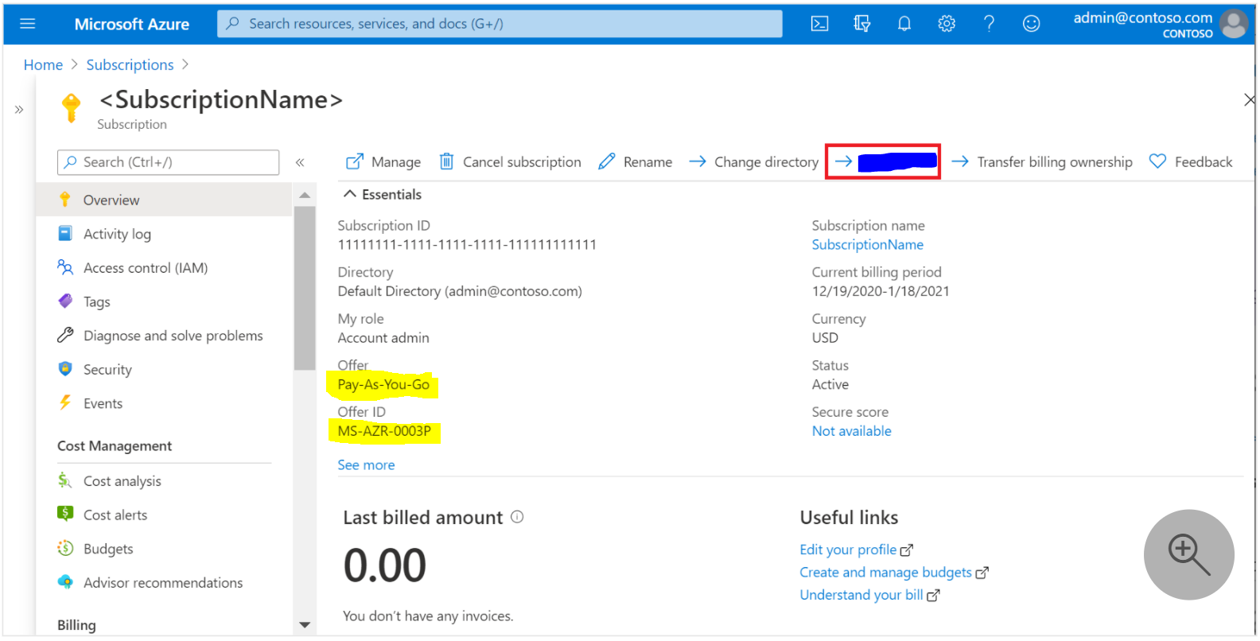The height and width of the screenshot is (641, 1260).
Task: Click the wrench Diagnose icon
Action: 65,335
